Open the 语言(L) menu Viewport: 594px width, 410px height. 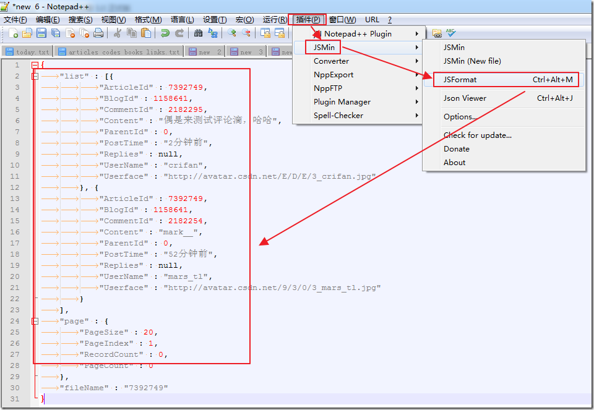182,20
